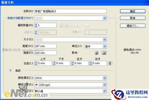Click the 行数 rows stepper
This screenshot has width=149, height=100.
(x=86, y=32)
